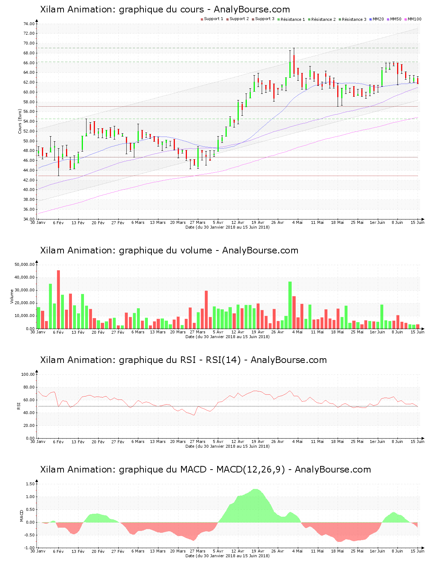
Task: Click the 'MACD' vertical axis label
Action: point(22,516)
